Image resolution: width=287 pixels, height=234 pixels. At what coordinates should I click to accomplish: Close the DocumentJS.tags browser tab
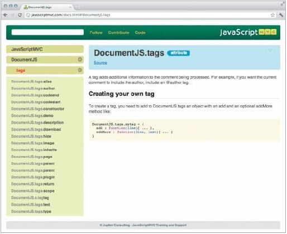point(70,7)
